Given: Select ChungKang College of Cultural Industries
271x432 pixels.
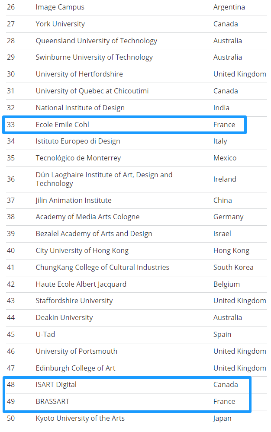Looking at the screenshot, I should pyautogui.click(x=103, y=267).
